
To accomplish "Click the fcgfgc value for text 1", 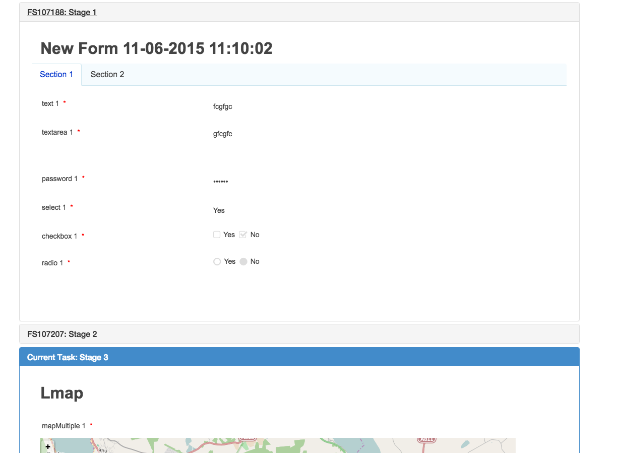I will [x=222, y=106].
